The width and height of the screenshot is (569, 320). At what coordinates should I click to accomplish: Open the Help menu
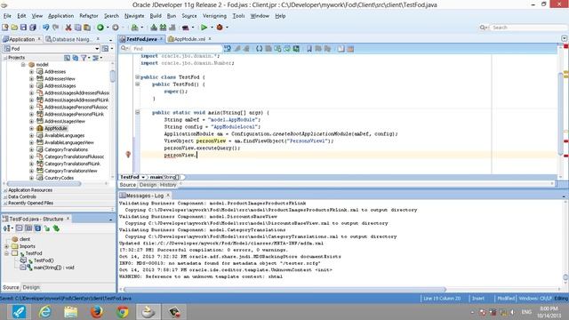point(280,16)
